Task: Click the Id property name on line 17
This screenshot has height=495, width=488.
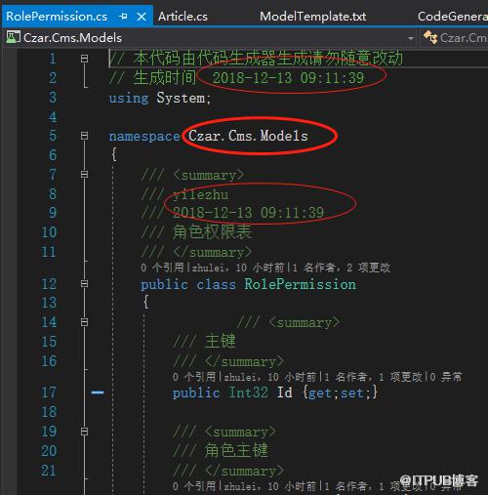Action: coord(285,392)
